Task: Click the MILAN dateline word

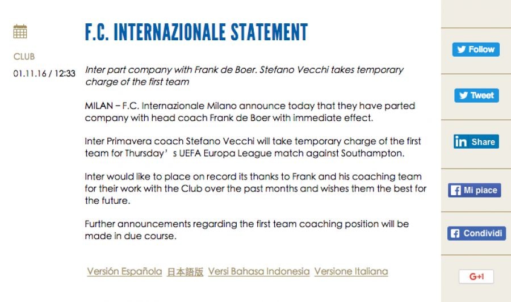Action: click(x=99, y=106)
